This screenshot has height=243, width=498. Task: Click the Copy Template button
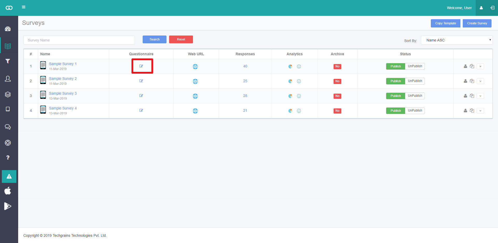pos(446,23)
